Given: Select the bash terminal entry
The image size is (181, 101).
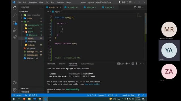Looking at the screenshot, I should (x=121, y=64).
